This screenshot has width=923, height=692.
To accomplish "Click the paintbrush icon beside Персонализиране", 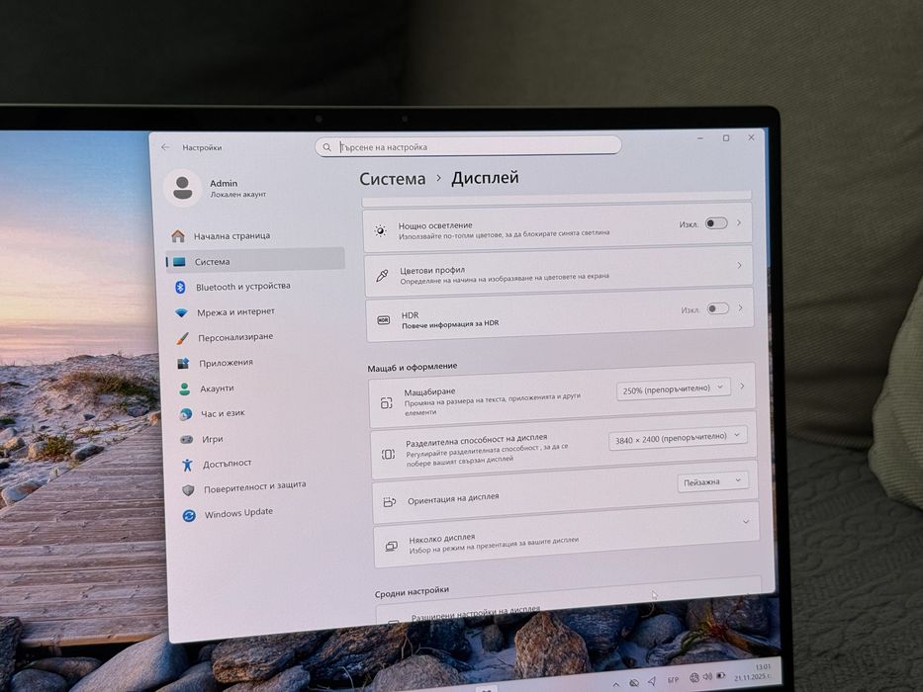I will point(182,338).
